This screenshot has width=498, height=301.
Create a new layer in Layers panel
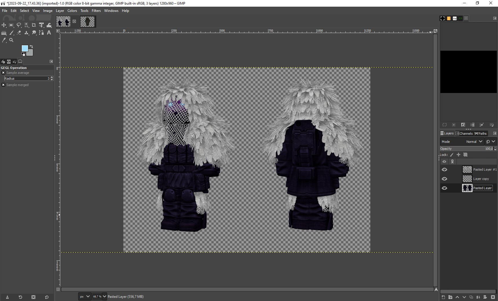point(443,297)
